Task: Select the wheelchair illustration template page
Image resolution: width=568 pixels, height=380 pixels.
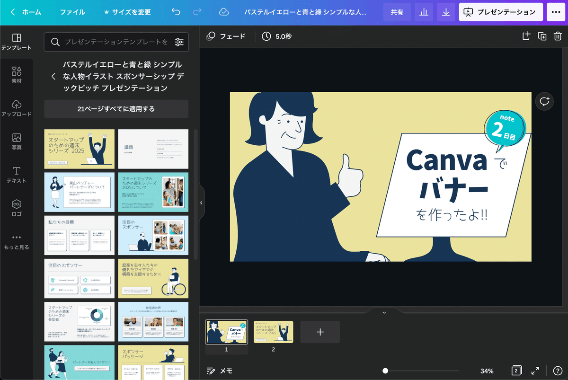Action: click(x=153, y=278)
